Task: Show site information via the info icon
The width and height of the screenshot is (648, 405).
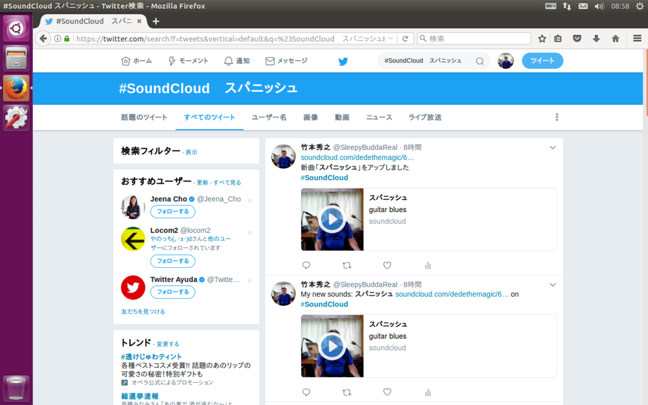Action: pyautogui.click(x=58, y=39)
